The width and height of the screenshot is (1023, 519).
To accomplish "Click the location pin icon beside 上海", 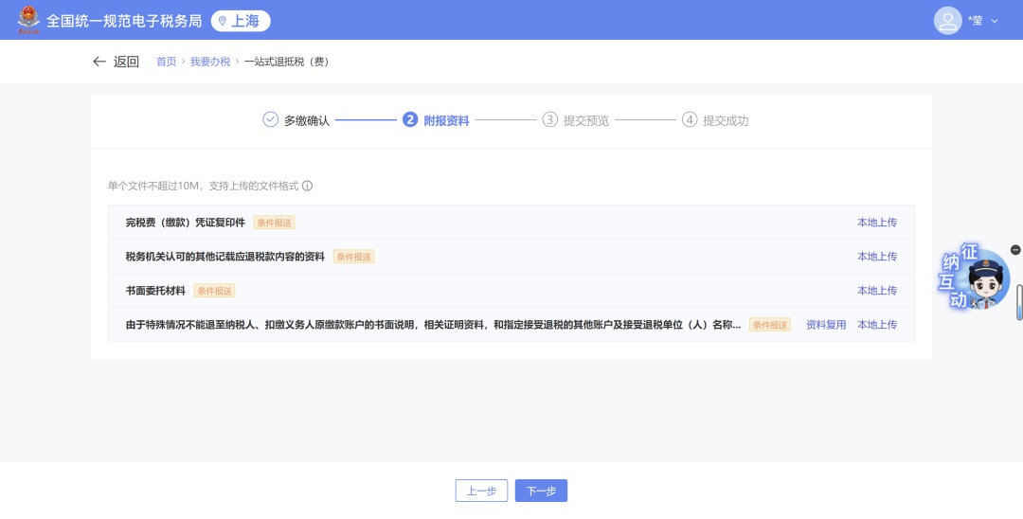I will pyautogui.click(x=223, y=21).
